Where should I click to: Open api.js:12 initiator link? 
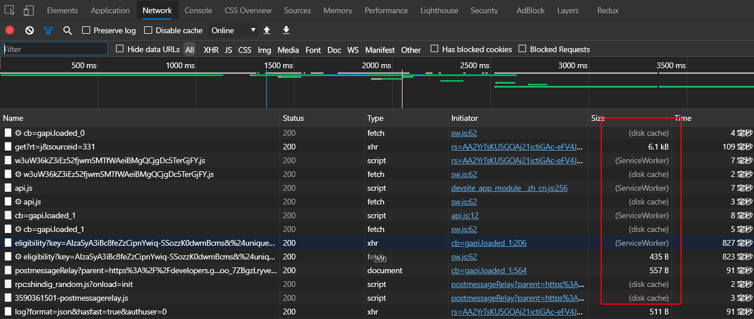coord(465,215)
